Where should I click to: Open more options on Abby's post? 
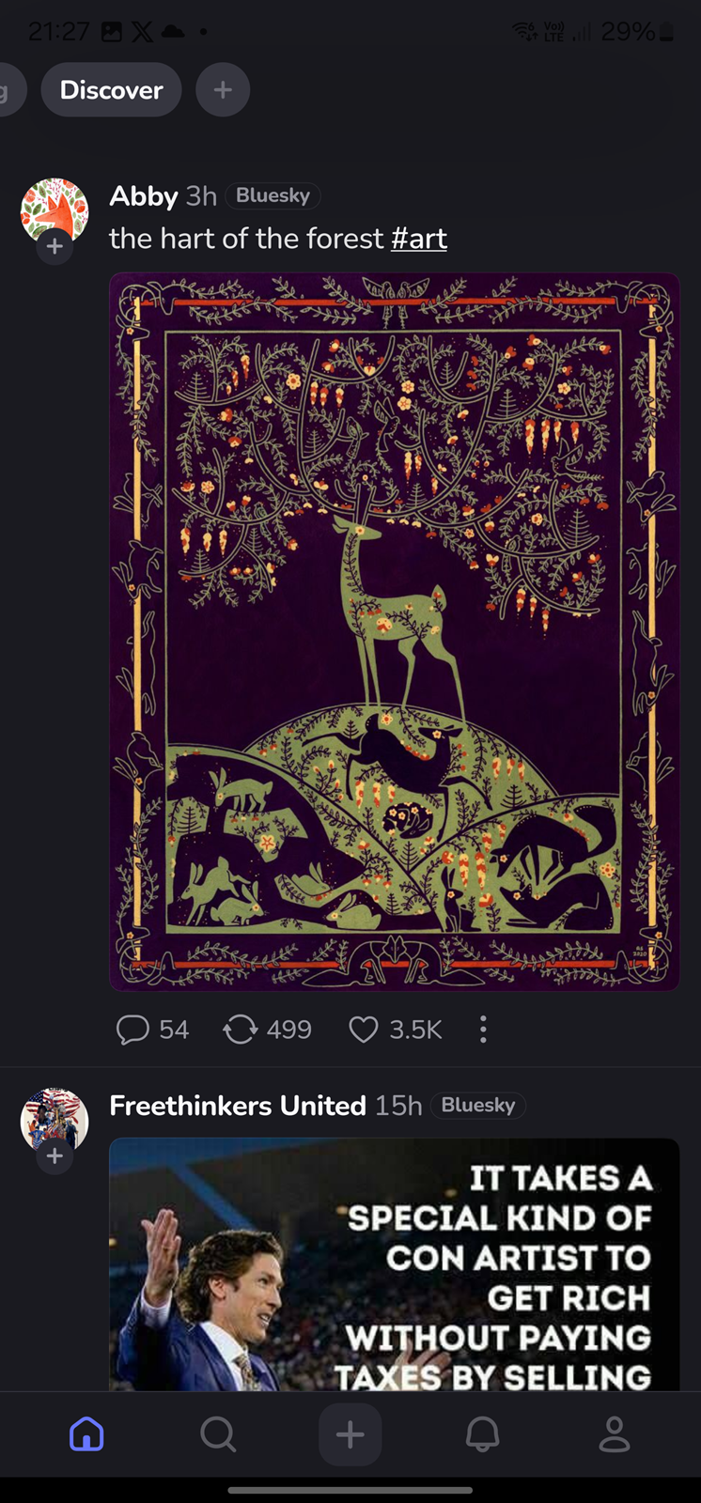483,1030
